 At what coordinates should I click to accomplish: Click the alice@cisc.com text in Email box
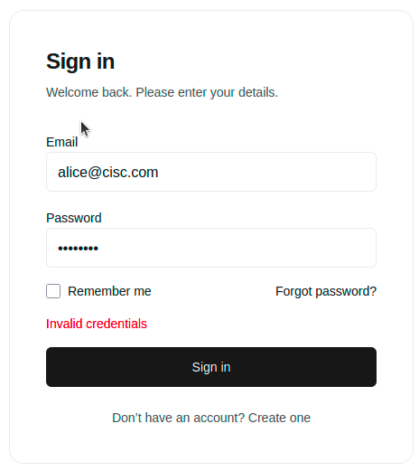click(x=107, y=173)
